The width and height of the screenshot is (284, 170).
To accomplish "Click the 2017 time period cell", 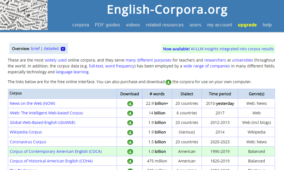I will coord(220,113).
